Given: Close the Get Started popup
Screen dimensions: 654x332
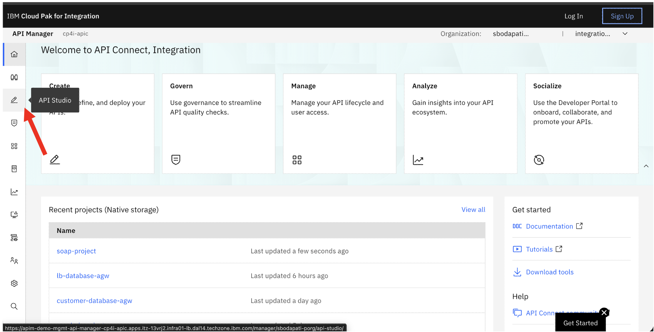Looking at the screenshot, I should 604,312.
